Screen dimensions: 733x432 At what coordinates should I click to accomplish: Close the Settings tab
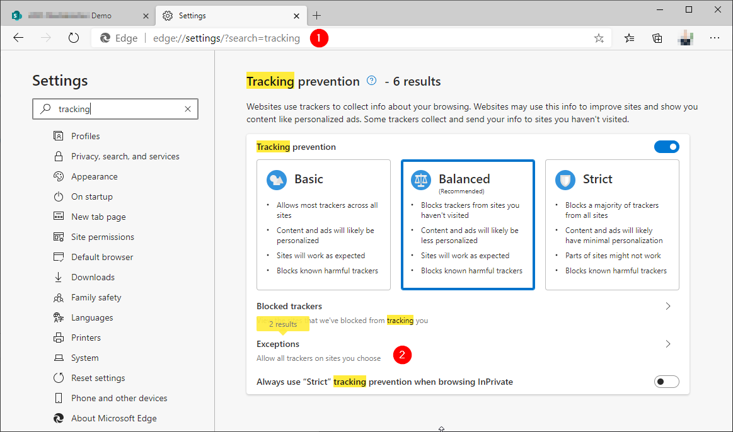(296, 16)
